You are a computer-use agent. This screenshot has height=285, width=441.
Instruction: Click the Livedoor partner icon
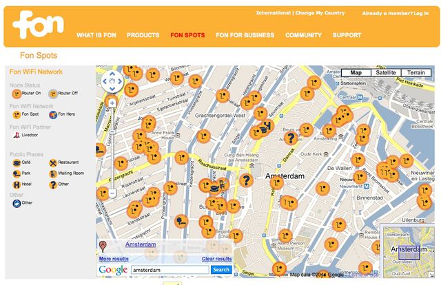tap(17, 135)
